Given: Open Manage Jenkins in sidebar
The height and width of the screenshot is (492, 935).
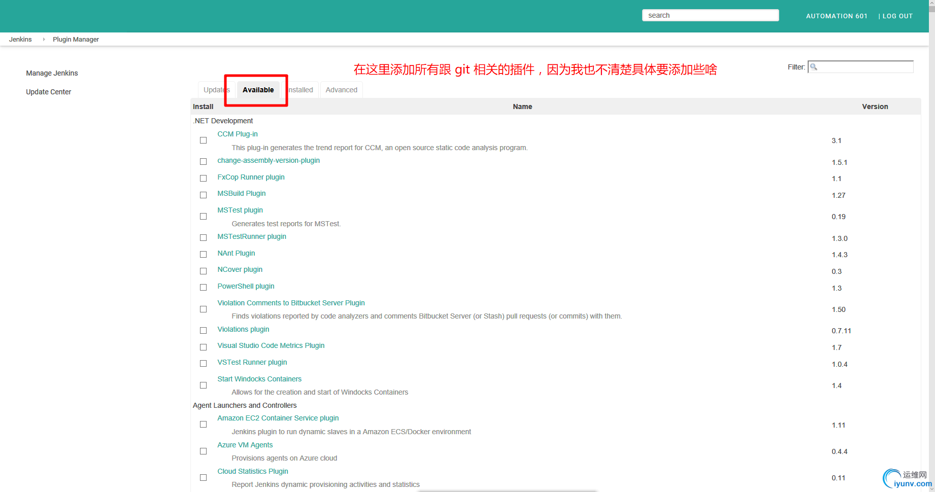Looking at the screenshot, I should click(52, 73).
